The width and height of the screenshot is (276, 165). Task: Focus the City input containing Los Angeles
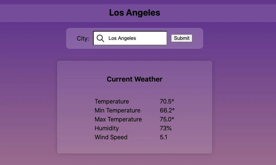coord(130,38)
